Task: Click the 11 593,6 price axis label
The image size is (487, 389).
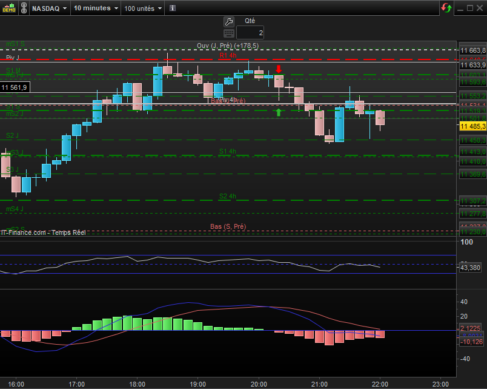Action: click(x=473, y=82)
